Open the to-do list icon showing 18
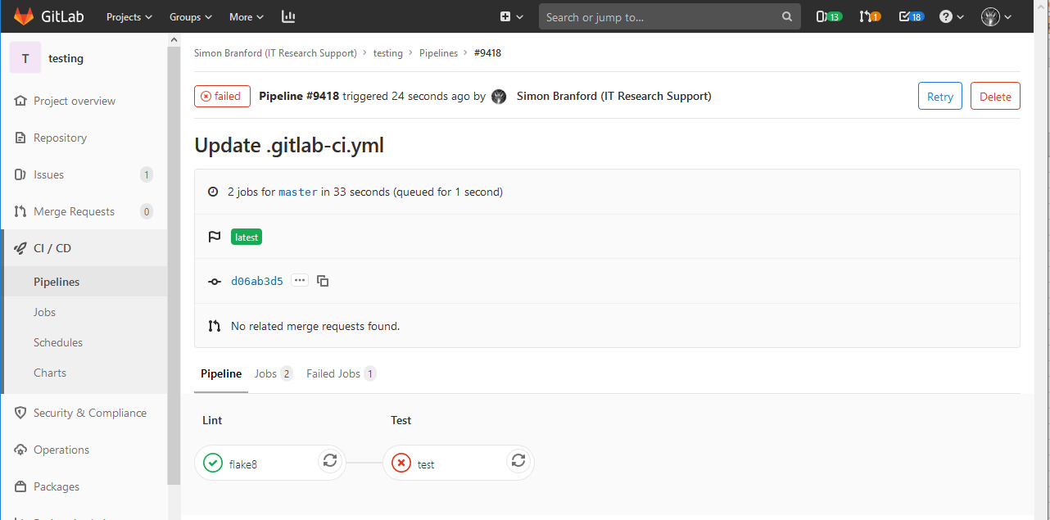 coord(911,16)
